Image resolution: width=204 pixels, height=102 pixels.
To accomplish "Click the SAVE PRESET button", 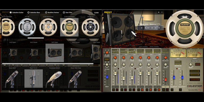I will tap(194, 80).
